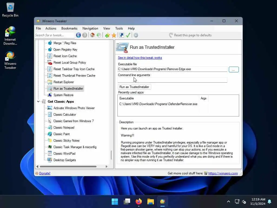This screenshot has height=208, width=277.
Task: Open File Explorer from the taskbar
Action: coord(151,201)
